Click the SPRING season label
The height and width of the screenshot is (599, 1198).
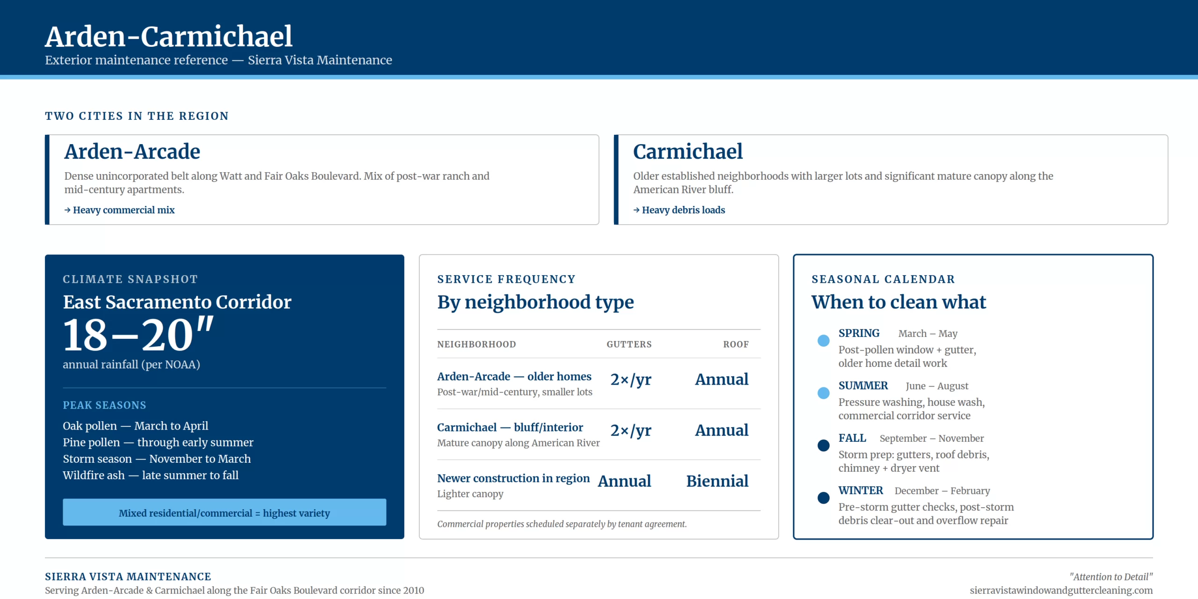(859, 333)
